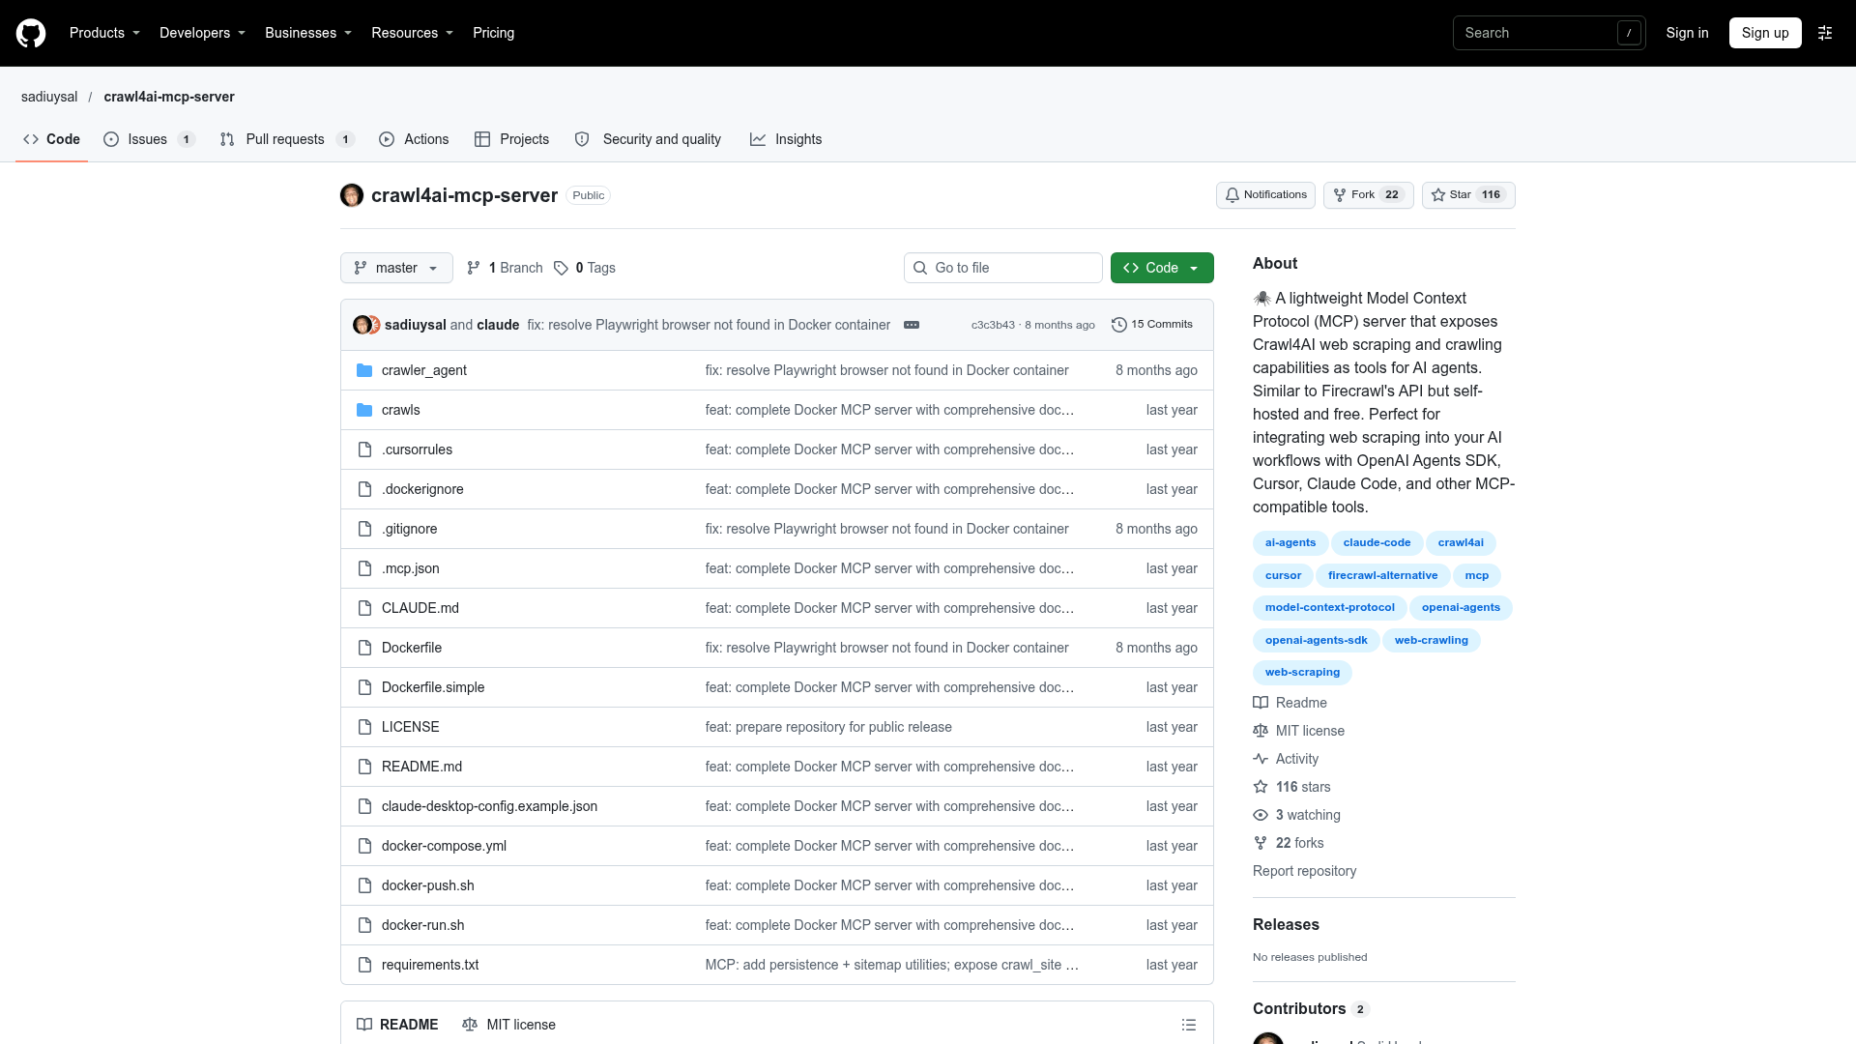Open the 'feat: prepare repository for public release' commit
Image resolution: width=1856 pixels, height=1044 pixels.
pyautogui.click(x=828, y=727)
